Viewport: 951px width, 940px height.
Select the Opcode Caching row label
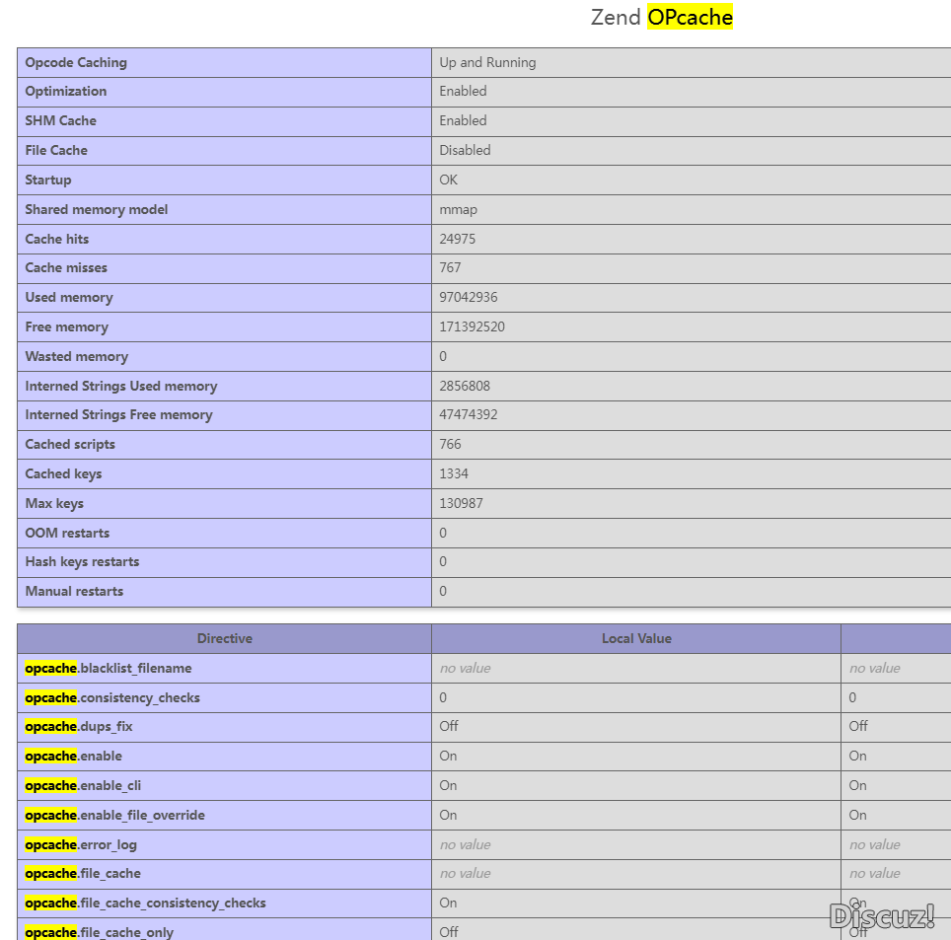click(x=76, y=62)
